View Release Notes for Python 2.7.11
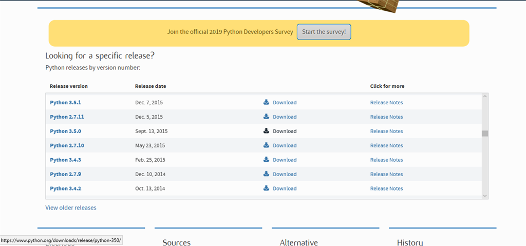 [386, 117]
